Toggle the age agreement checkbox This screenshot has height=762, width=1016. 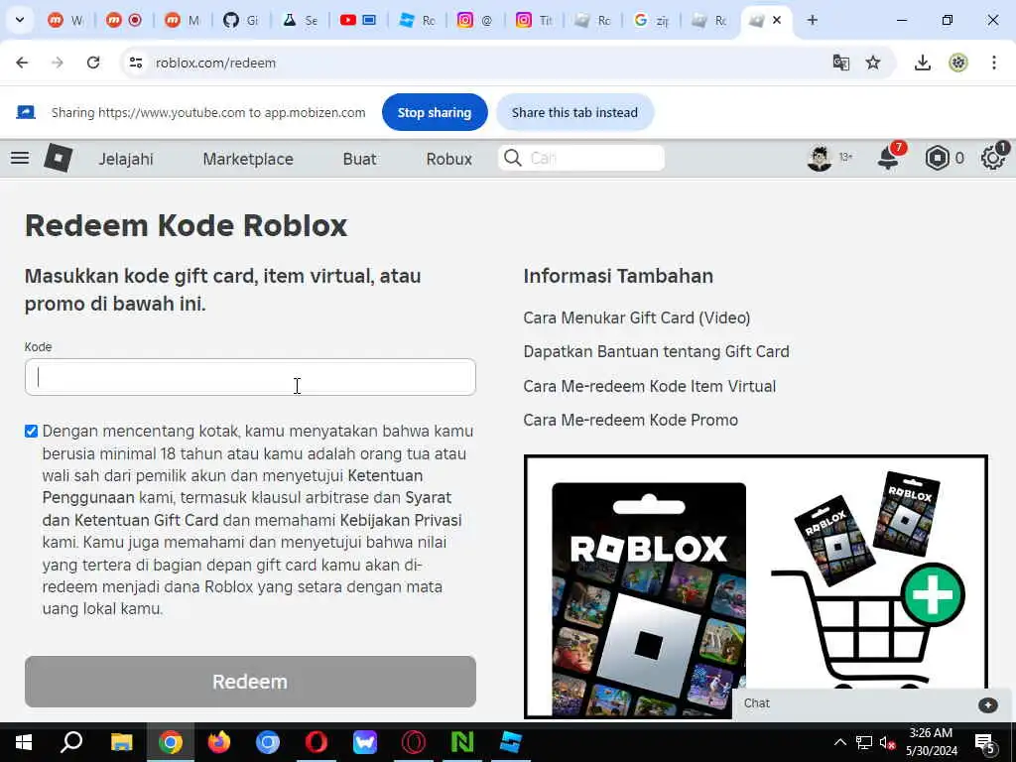[31, 432]
